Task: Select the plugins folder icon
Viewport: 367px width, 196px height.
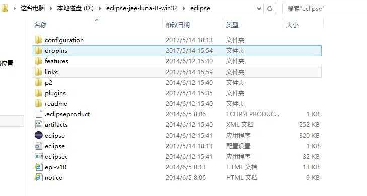Action: click(38, 93)
